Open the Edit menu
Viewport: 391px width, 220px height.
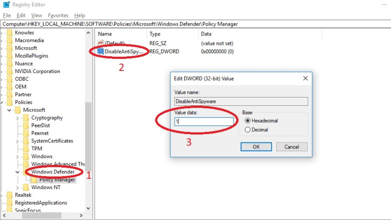(21, 15)
